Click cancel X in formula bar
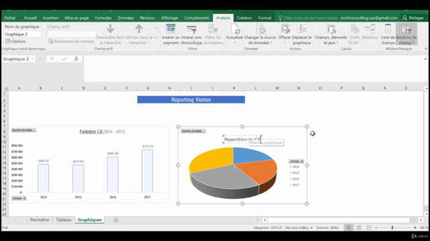 (52, 59)
